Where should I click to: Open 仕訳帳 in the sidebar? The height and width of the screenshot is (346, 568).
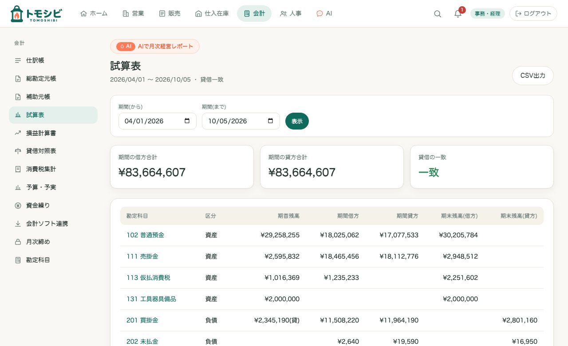click(53, 60)
